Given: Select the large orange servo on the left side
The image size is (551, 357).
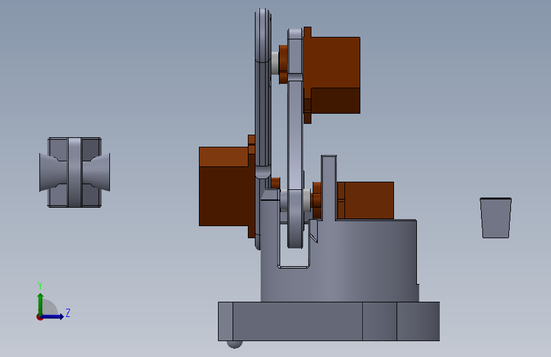Looking at the screenshot, I should click(x=226, y=186).
